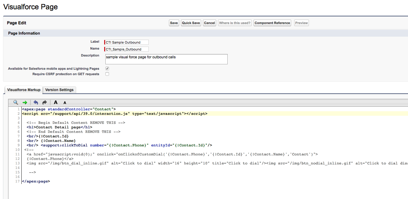Screen dimensions: 408x199
Task: Click the script src interaction.js line
Action: [115, 114]
